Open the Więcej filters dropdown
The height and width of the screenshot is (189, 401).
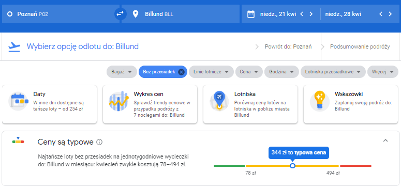tap(382, 72)
